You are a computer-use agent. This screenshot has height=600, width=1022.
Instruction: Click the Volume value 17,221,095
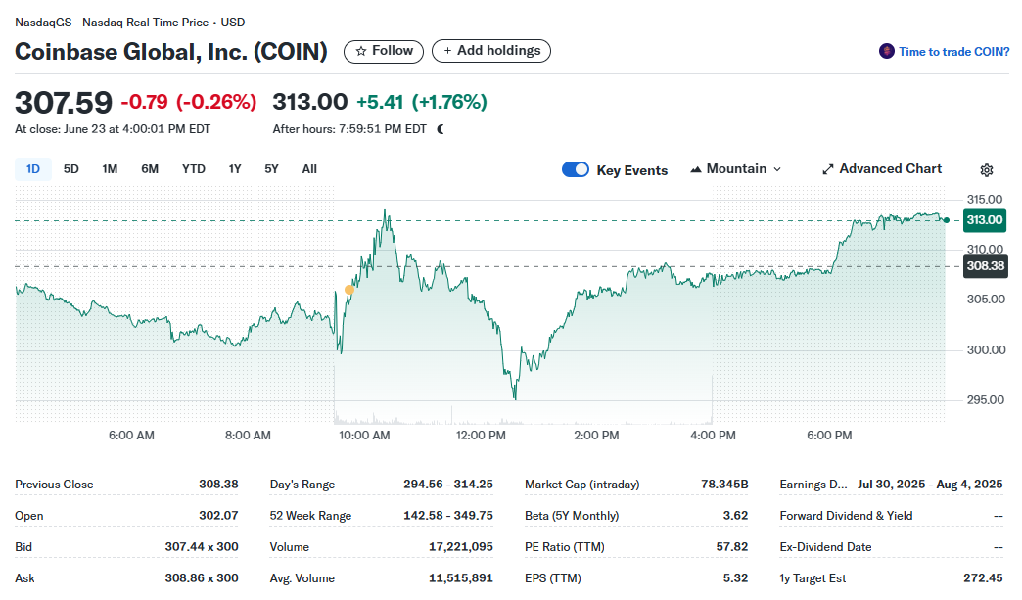point(461,546)
